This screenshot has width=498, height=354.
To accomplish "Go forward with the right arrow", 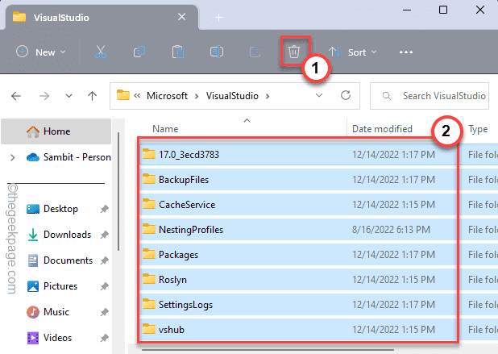I will pyautogui.click(x=44, y=96).
